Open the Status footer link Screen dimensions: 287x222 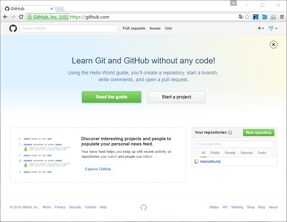click(x=214, y=207)
